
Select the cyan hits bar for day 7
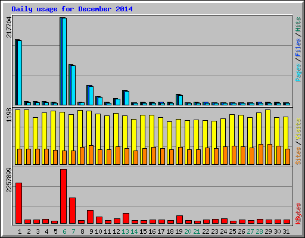pos(73,85)
